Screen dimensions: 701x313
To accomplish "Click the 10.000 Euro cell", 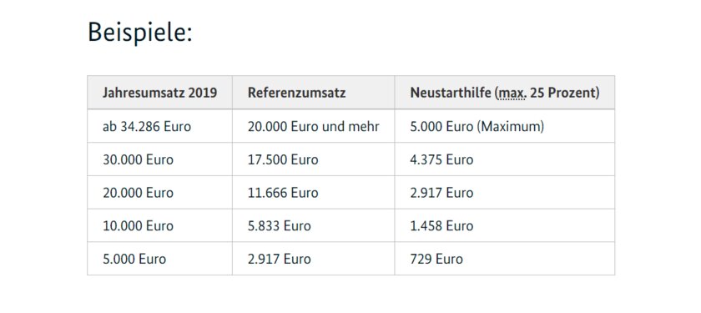I will [x=160, y=225].
